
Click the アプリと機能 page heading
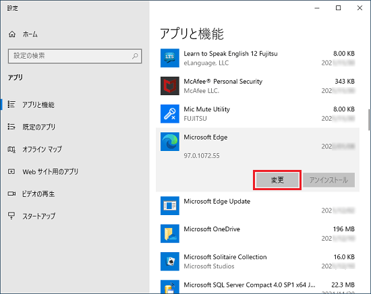192,34
